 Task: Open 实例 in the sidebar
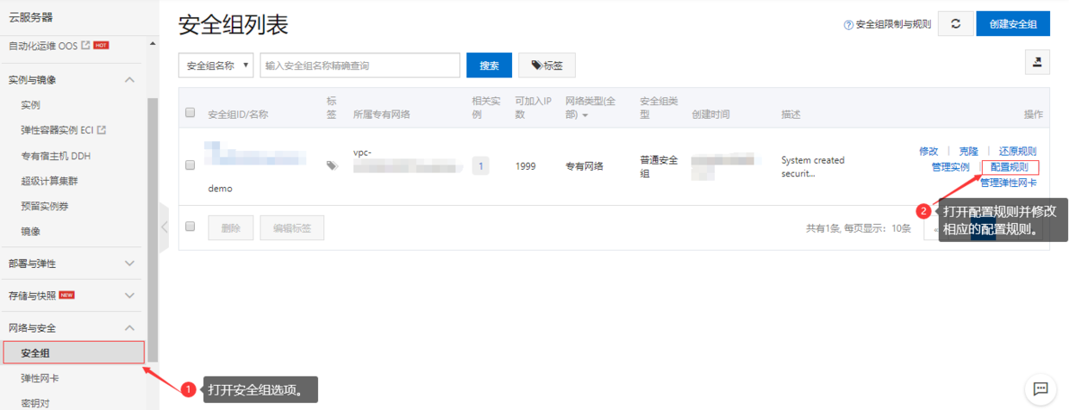click(x=31, y=105)
